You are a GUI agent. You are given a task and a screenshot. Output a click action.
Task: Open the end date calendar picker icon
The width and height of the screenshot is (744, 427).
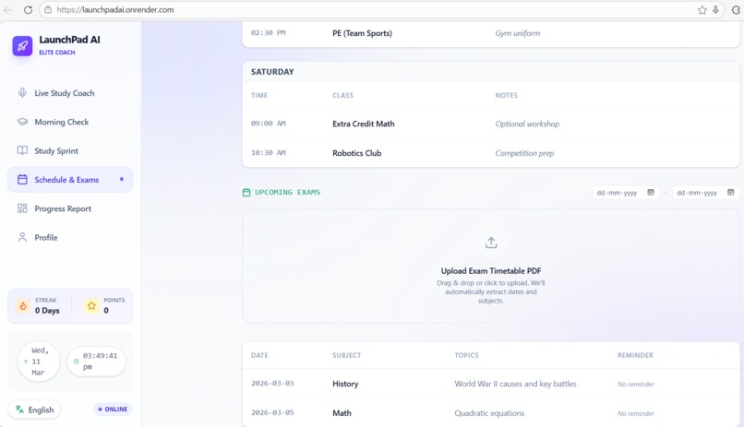(731, 193)
